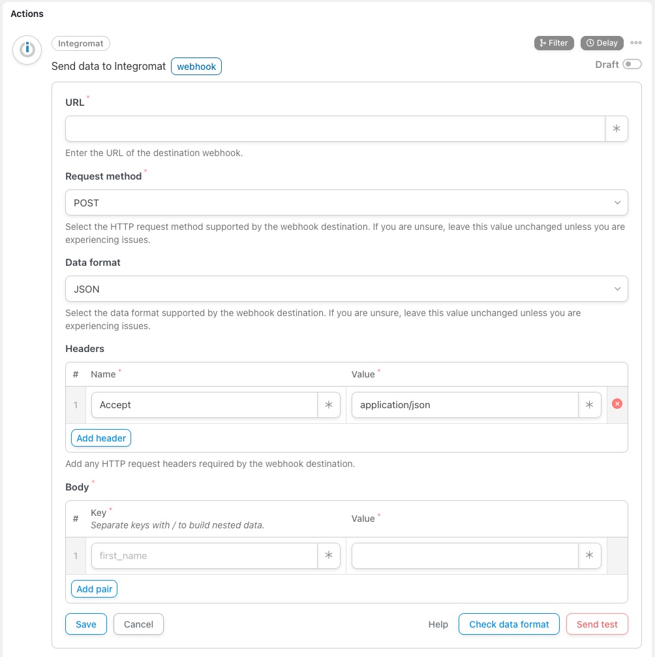
Task: Click the Send test button
Action: click(x=597, y=624)
